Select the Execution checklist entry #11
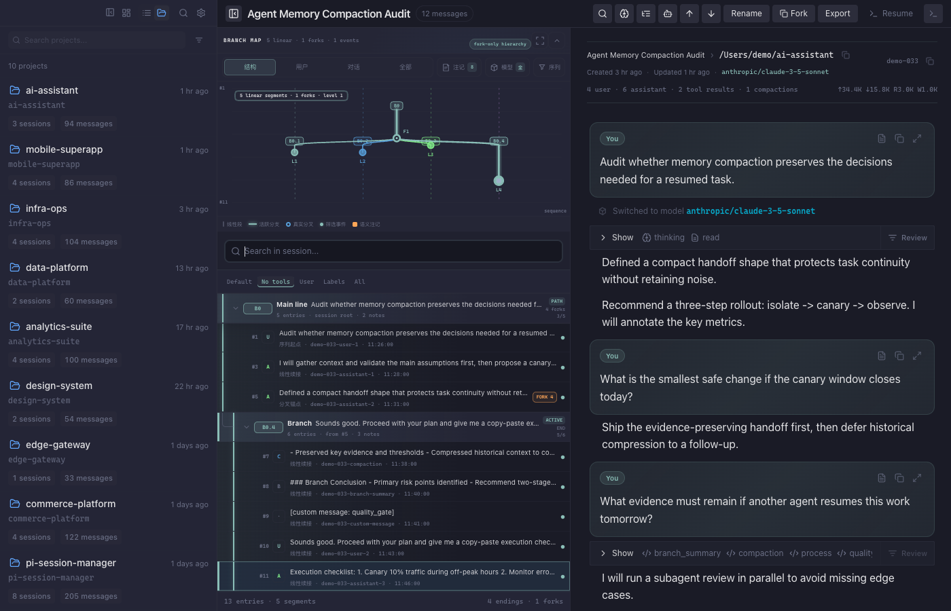 [394, 576]
